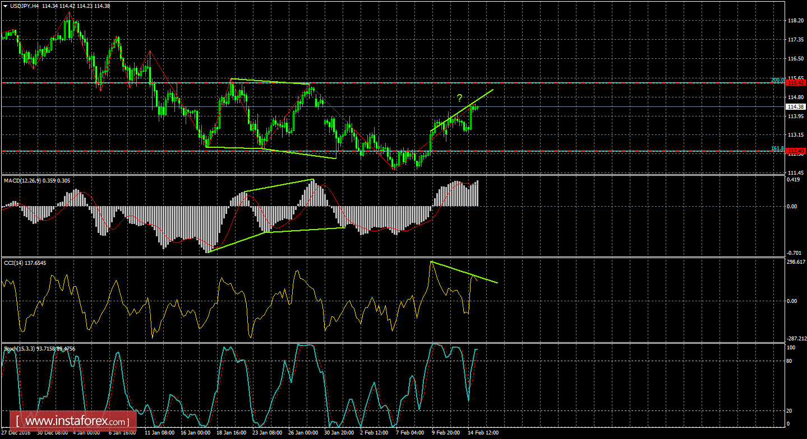The height and width of the screenshot is (439, 807).
Task: Select the 111.45 price scale value
Action: 795,173
